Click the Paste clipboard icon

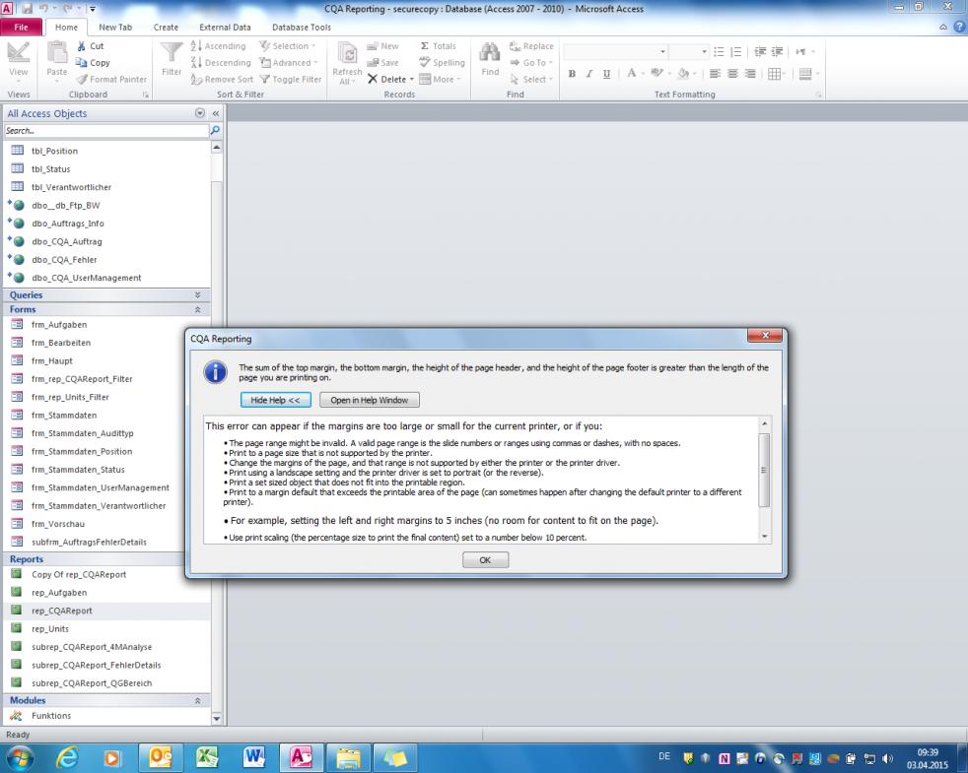tap(57, 53)
